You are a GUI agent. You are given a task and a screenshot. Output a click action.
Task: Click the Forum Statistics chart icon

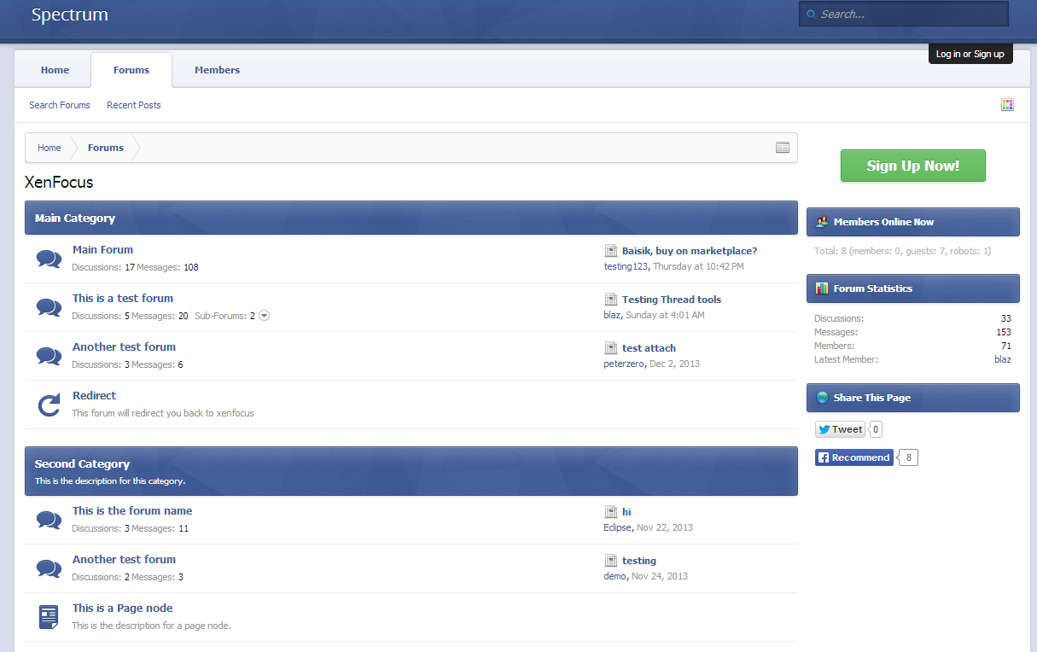point(822,288)
